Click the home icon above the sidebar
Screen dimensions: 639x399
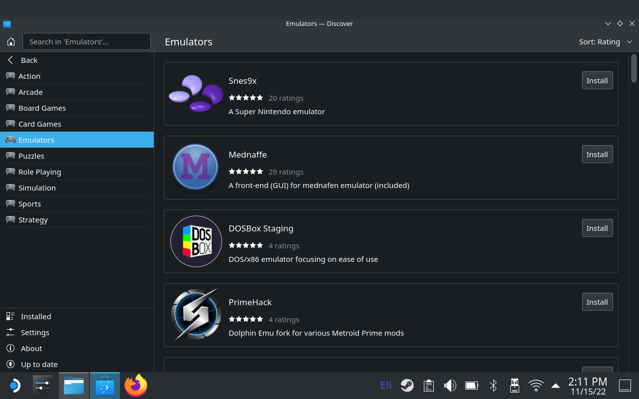click(11, 41)
